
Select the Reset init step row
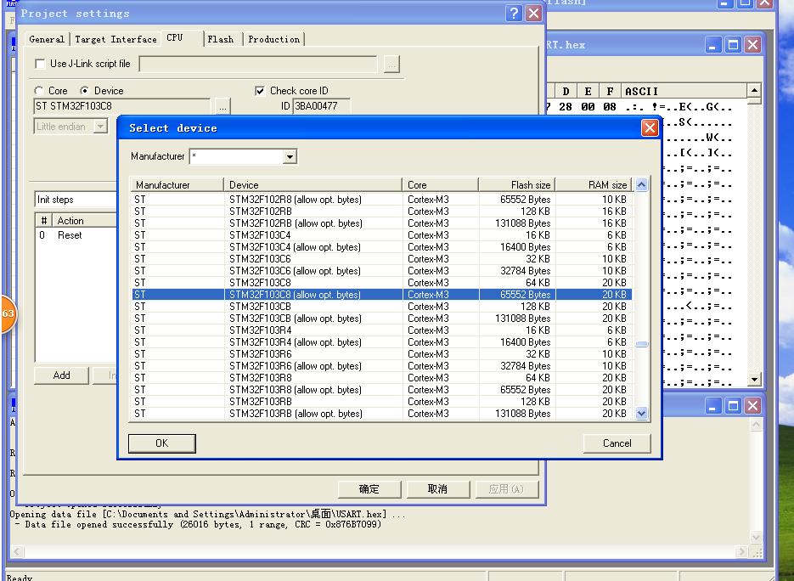pyautogui.click(x=76, y=235)
